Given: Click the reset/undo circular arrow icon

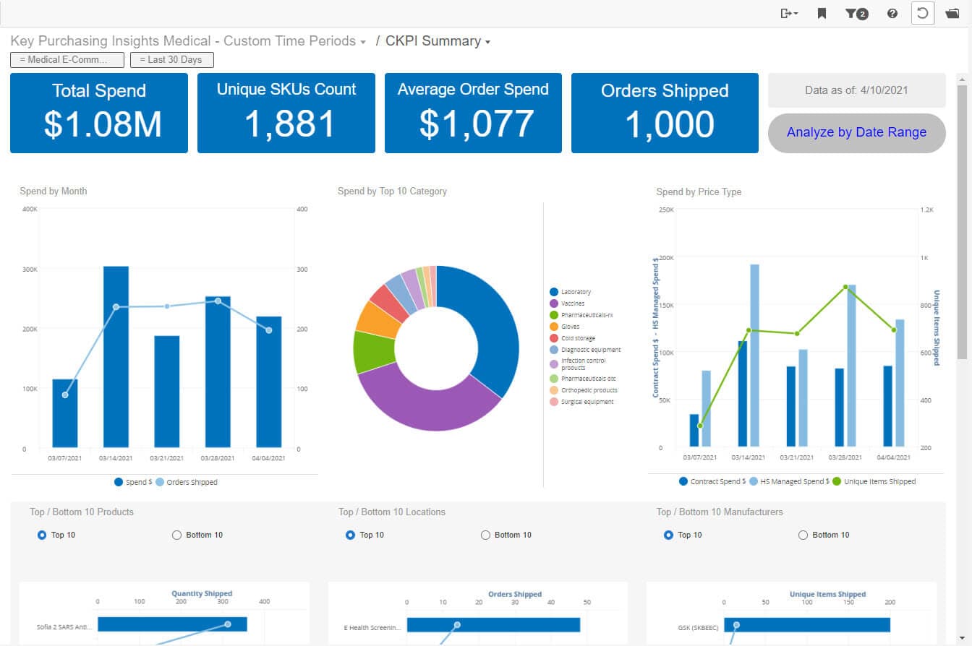Looking at the screenshot, I should [x=922, y=13].
